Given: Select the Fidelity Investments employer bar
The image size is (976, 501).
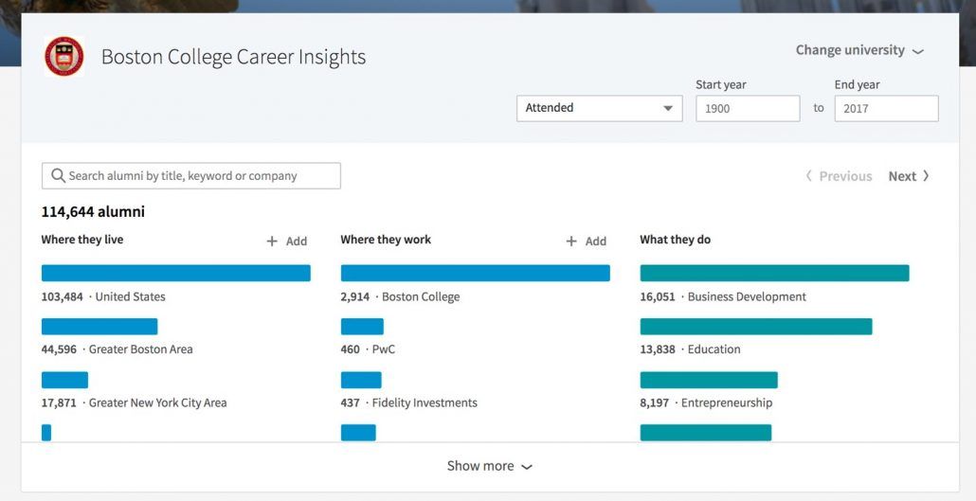Looking at the screenshot, I should coord(361,380).
